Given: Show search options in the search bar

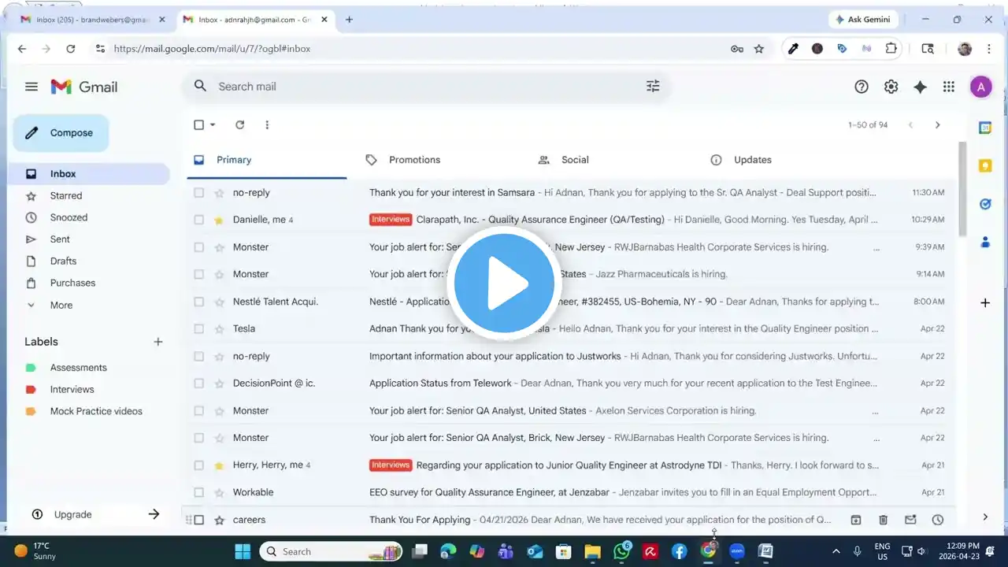Looking at the screenshot, I should (x=653, y=87).
